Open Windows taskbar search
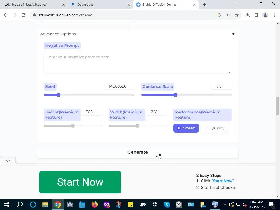Image resolution: width=280 pixels, height=210 pixels. [x=20, y=205]
